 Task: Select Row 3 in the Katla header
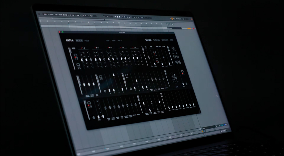click(x=120, y=41)
